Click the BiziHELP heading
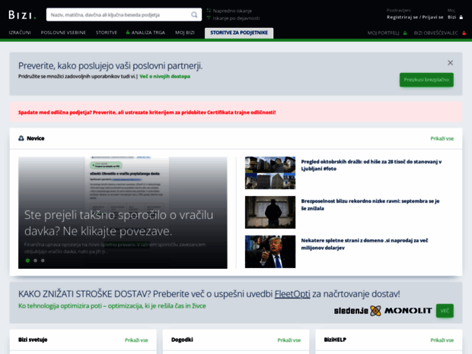Image resolution: width=472 pixels, height=354 pixels. point(335,340)
